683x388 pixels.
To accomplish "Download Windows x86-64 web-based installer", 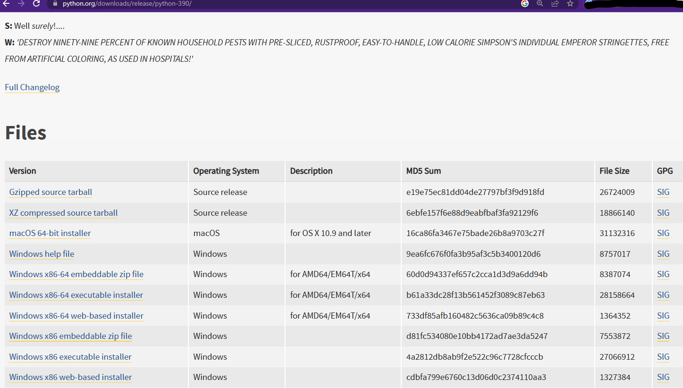I will (76, 316).
